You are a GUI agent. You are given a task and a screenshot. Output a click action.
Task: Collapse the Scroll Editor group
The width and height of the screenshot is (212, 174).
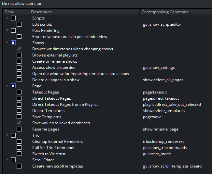click(7, 160)
